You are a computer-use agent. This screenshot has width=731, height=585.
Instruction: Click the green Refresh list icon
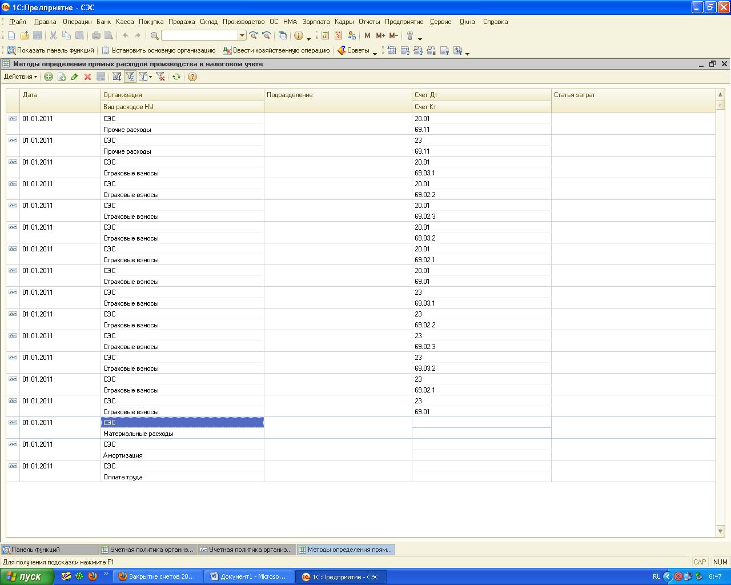point(176,77)
